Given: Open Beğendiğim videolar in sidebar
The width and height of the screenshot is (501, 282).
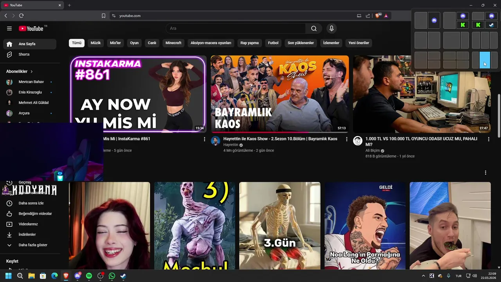Looking at the screenshot, I should coord(30,213).
